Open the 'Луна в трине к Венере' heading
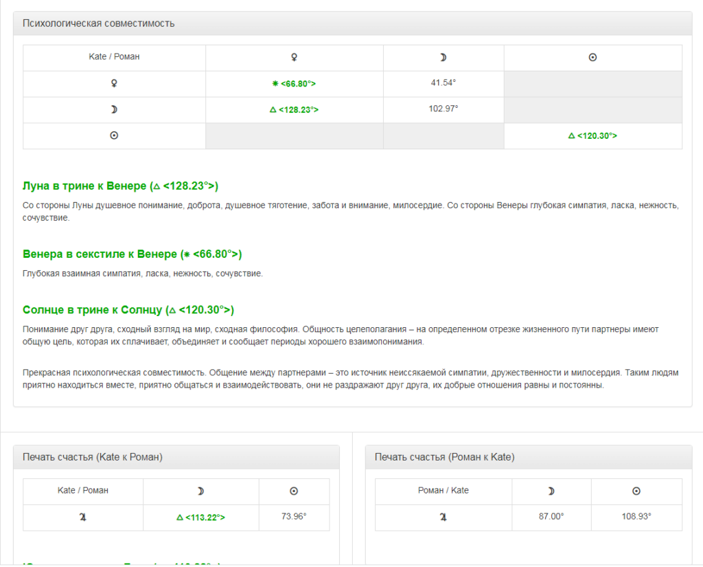 point(120,186)
